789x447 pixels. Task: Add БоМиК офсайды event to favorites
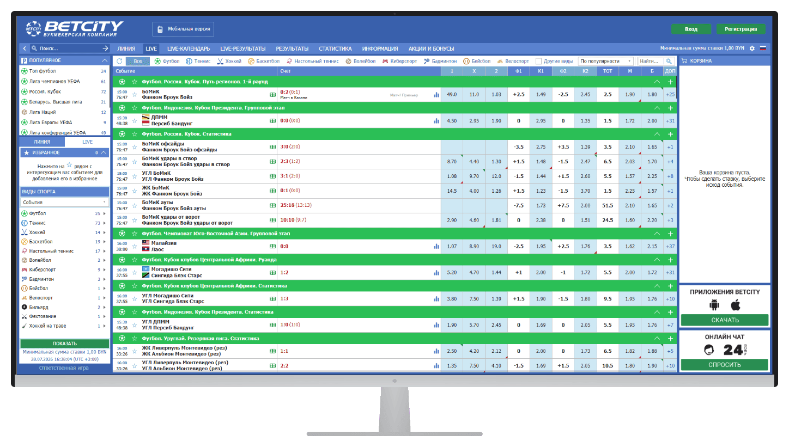[135, 147]
